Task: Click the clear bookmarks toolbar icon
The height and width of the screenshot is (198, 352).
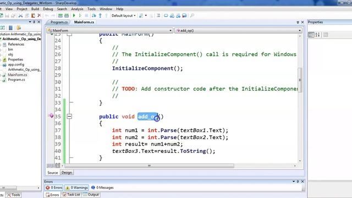Action: tap(185, 15)
